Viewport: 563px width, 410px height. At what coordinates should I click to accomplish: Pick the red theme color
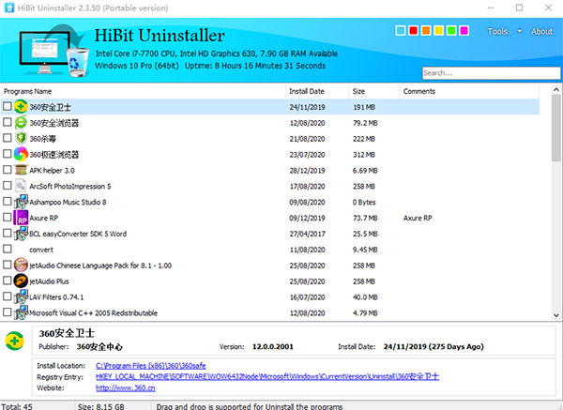point(413,31)
